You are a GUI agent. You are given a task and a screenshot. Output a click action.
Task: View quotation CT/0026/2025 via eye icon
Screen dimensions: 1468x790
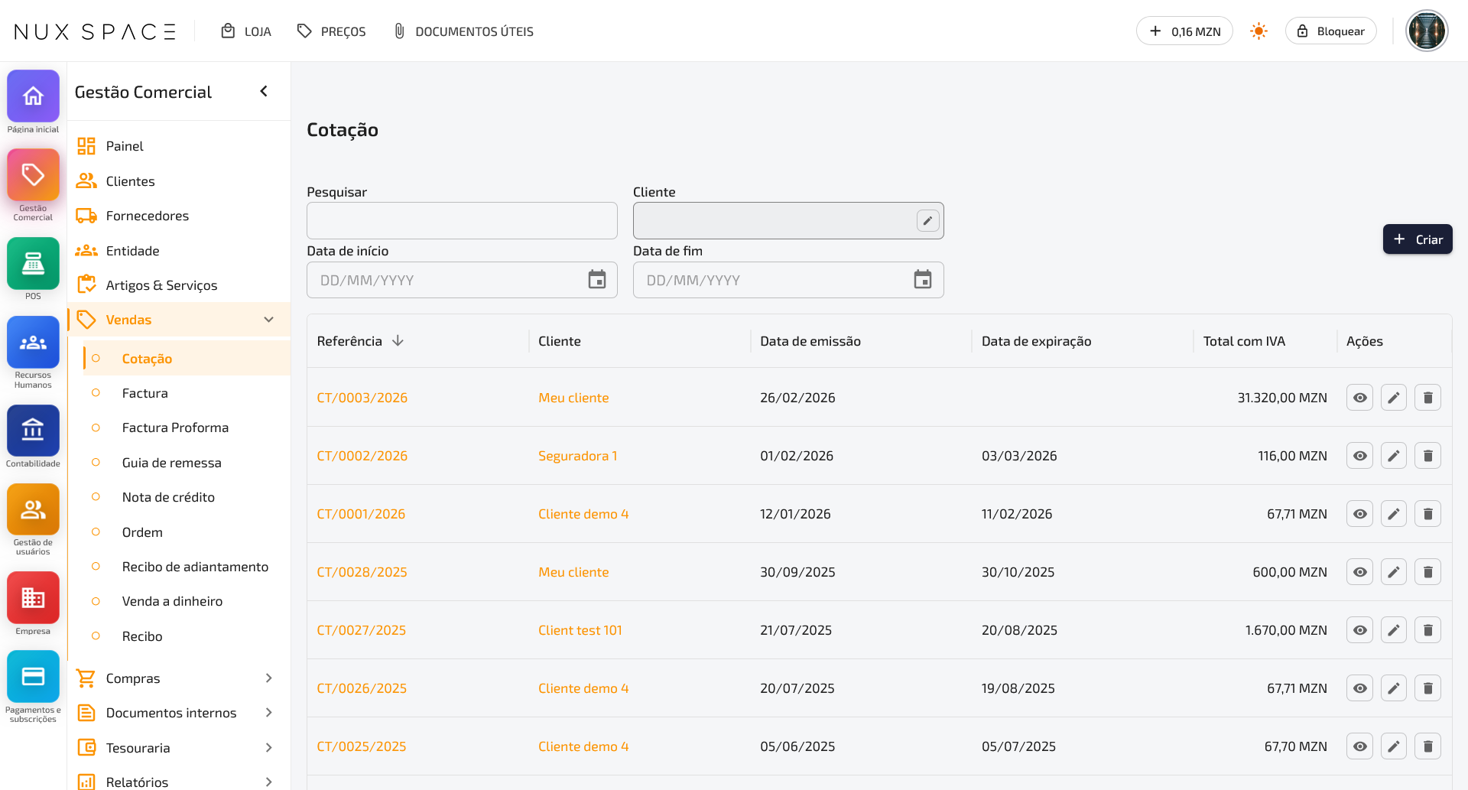1359,688
